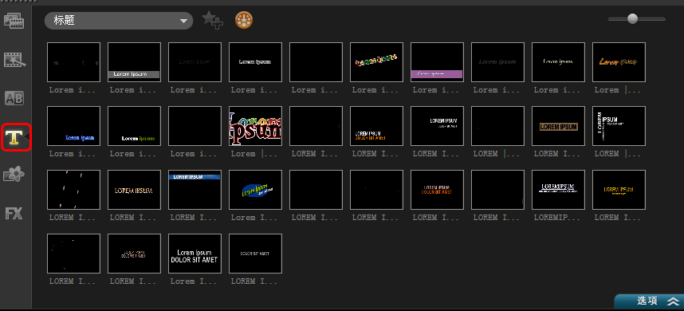The height and width of the screenshot is (311, 684).
Task: Select the brown box LOREM IPSUM thumbnail
Action: click(558, 126)
